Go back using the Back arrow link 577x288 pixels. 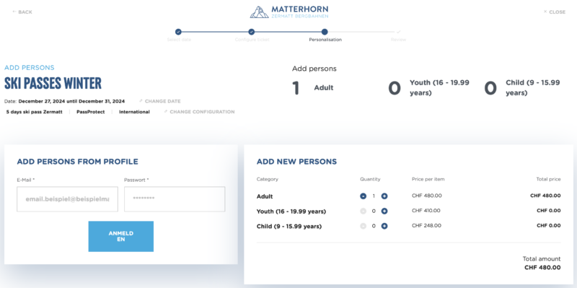coord(22,12)
